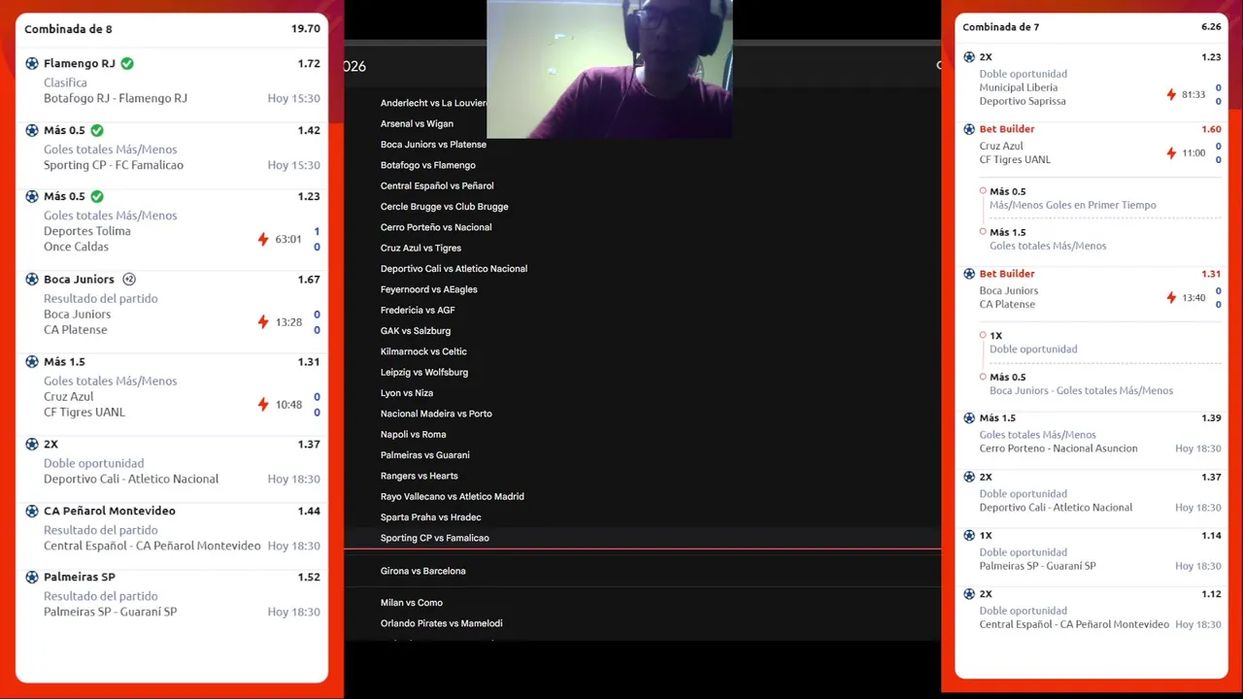
Task: Open Anderlecht vs La Louviere match
Action: [x=433, y=103]
